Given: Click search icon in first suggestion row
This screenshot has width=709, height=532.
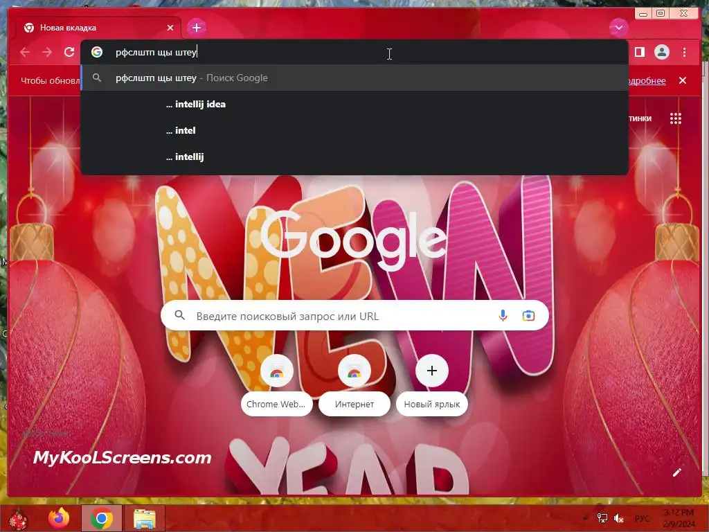Looking at the screenshot, I should (97, 78).
